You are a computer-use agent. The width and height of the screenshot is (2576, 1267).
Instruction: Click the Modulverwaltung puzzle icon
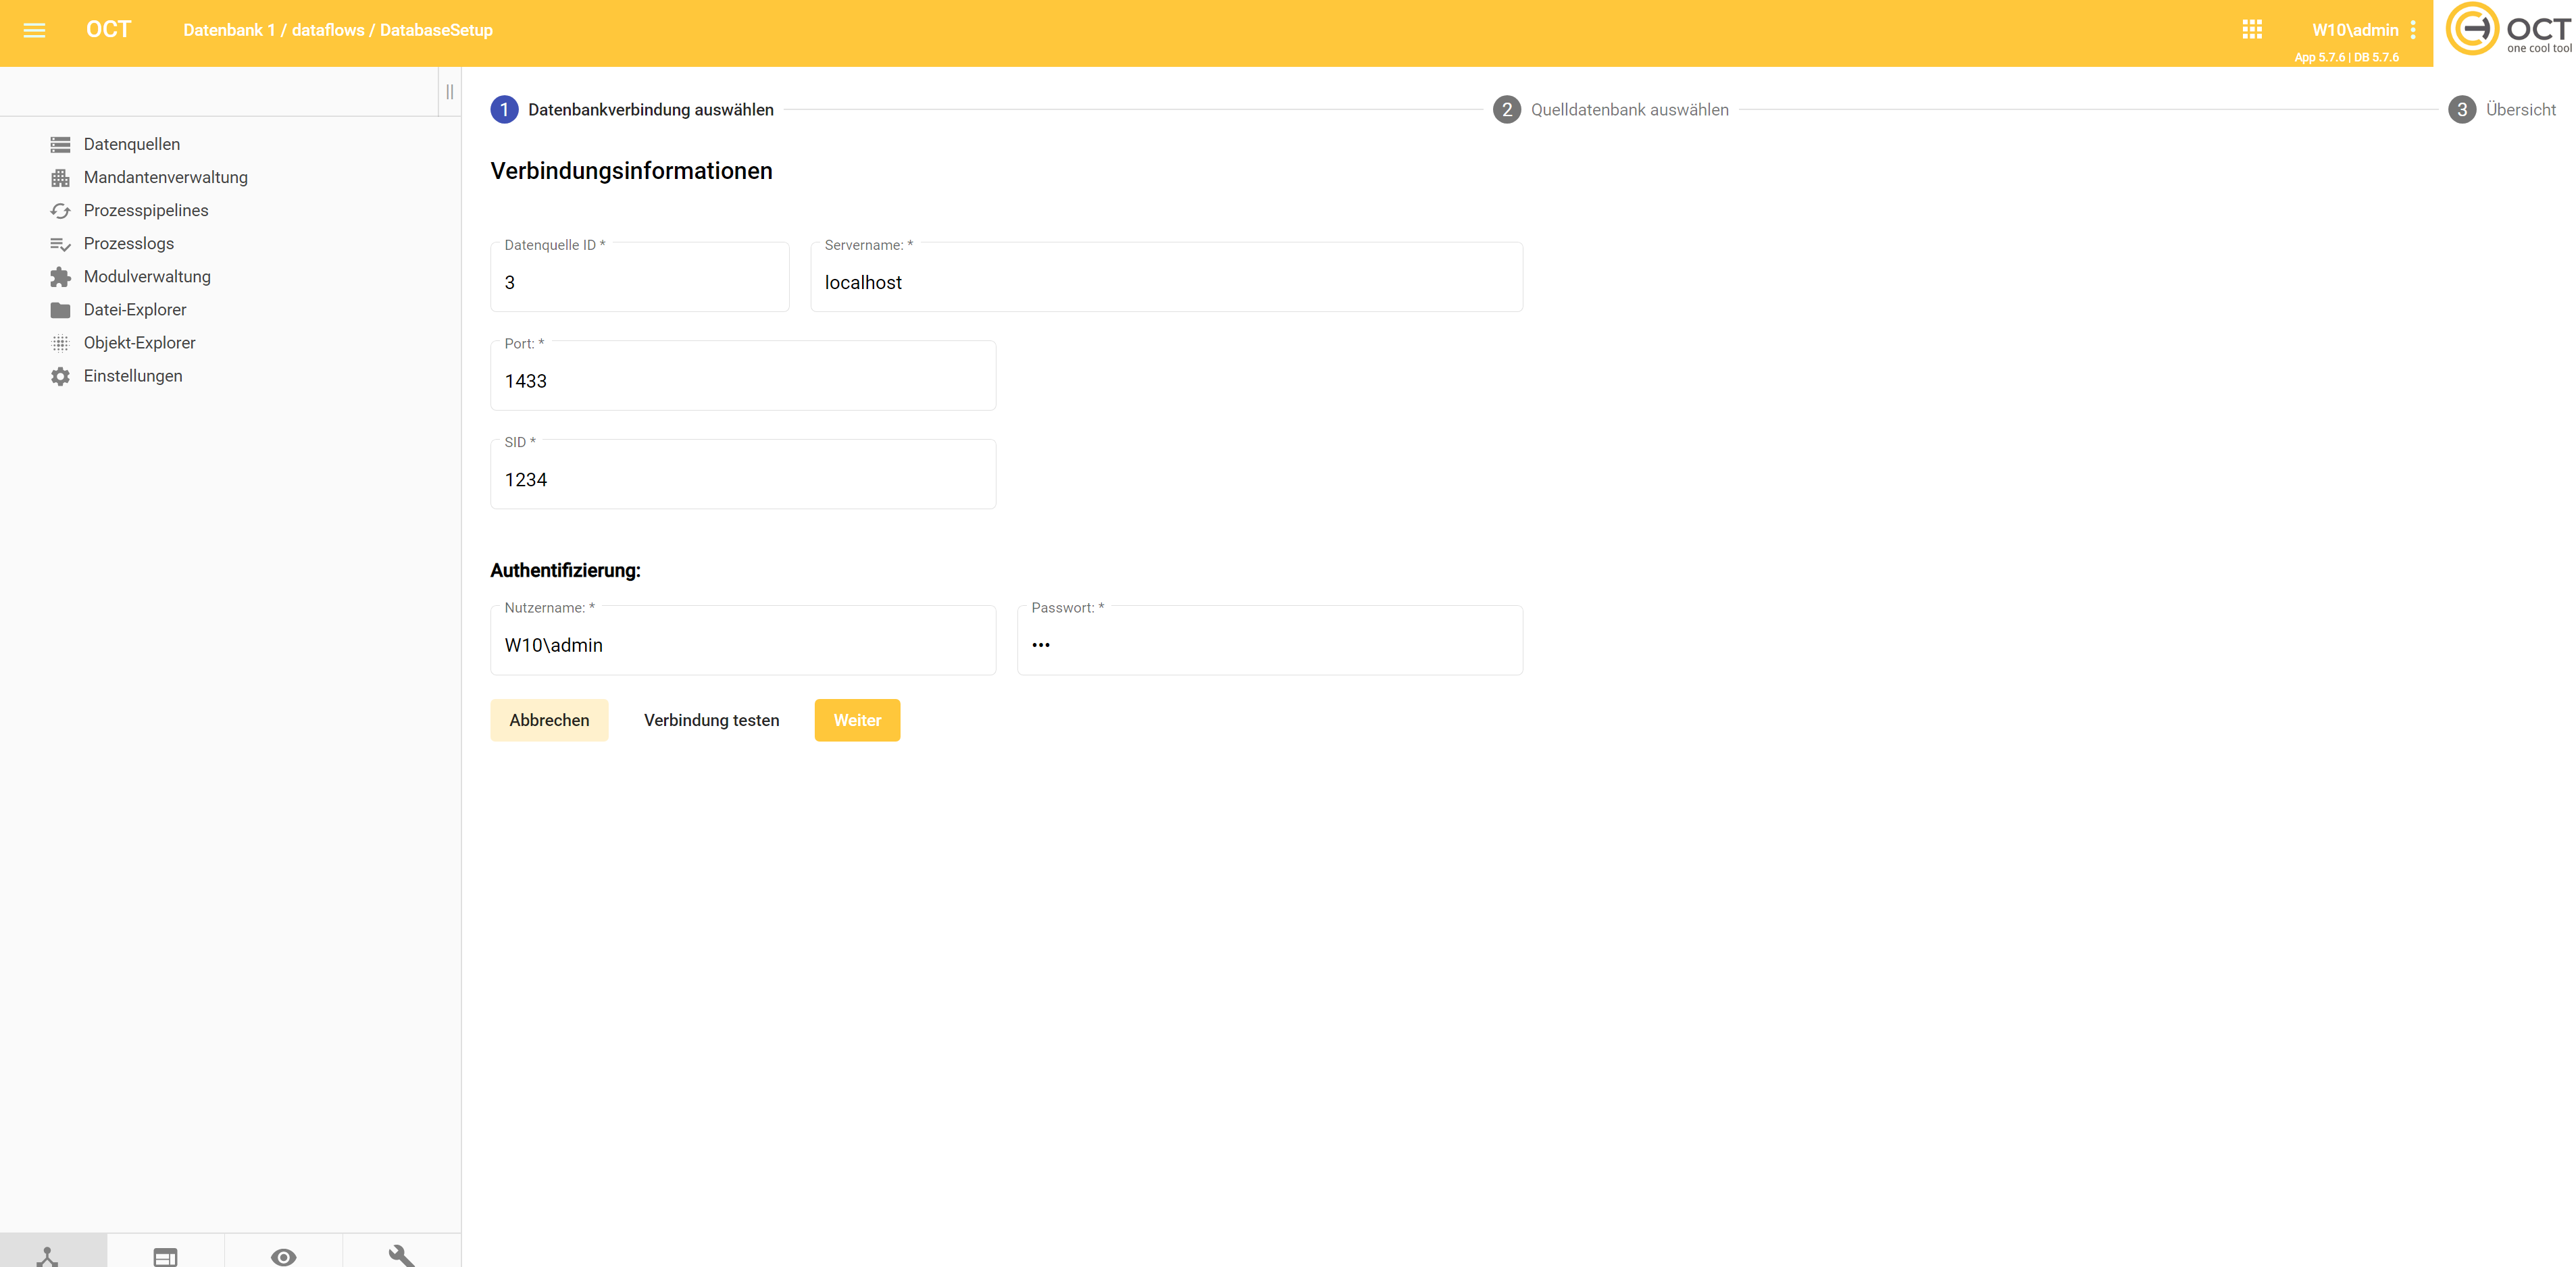60,277
